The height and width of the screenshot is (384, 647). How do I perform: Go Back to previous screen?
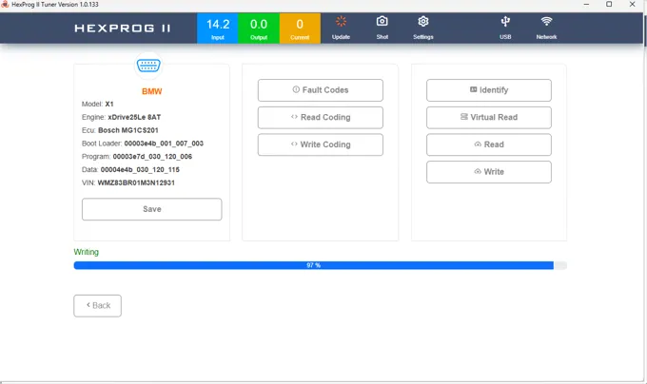pos(97,306)
